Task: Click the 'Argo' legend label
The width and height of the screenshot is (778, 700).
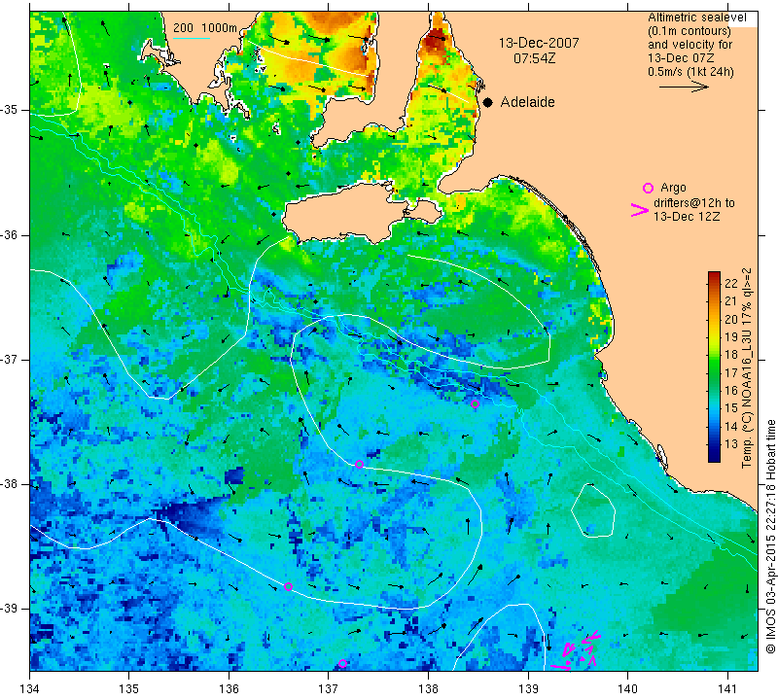Action: [x=673, y=188]
